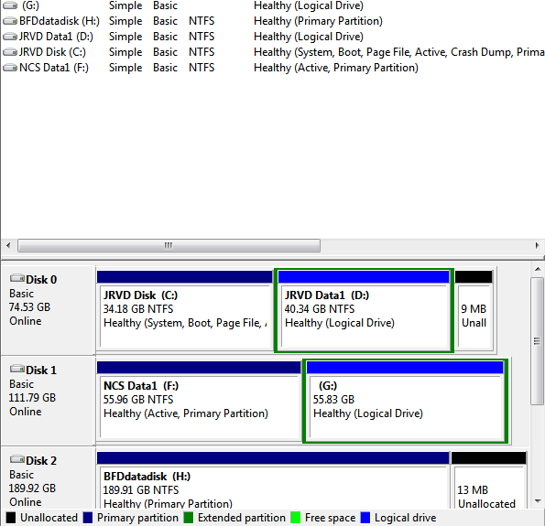Click the green Extended partition legend swatch
The height and width of the screenshot is (526, 545).
click(x=189, y=518)
